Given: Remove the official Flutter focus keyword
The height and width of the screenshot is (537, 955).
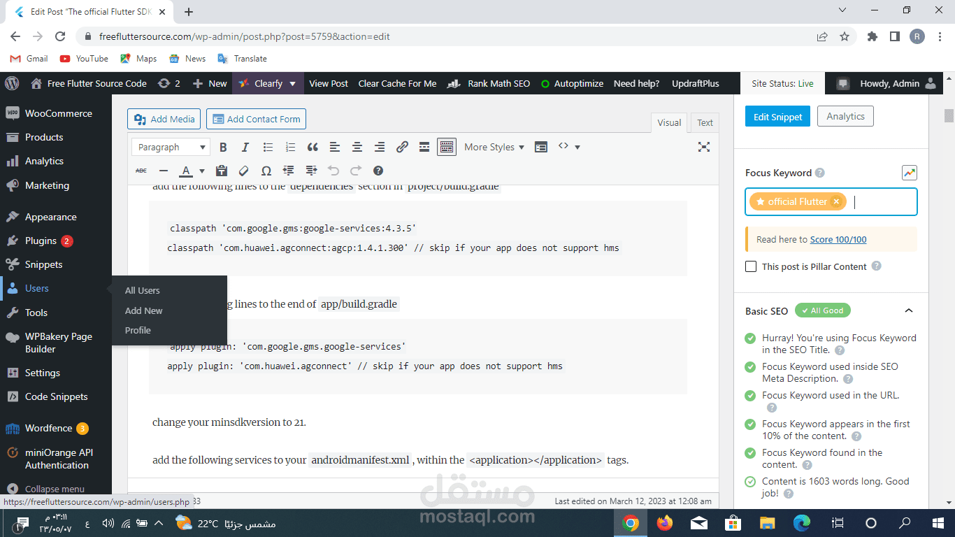Looking at the screenshot, I should (x=836, y=201).
